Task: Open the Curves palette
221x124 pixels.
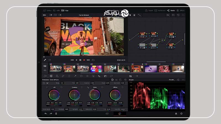Action: (63, 76)
